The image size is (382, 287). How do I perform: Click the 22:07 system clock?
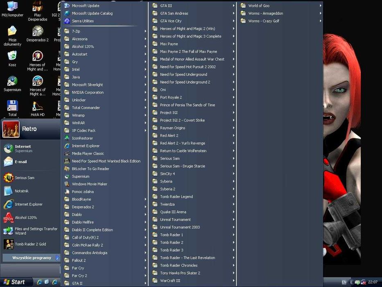(373, 282)
